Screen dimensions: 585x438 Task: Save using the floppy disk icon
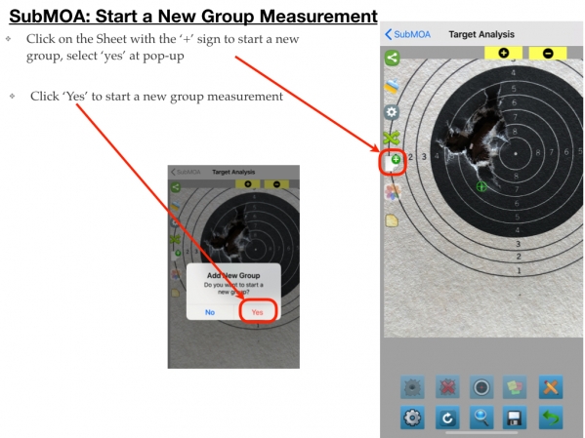click(516, 418)
